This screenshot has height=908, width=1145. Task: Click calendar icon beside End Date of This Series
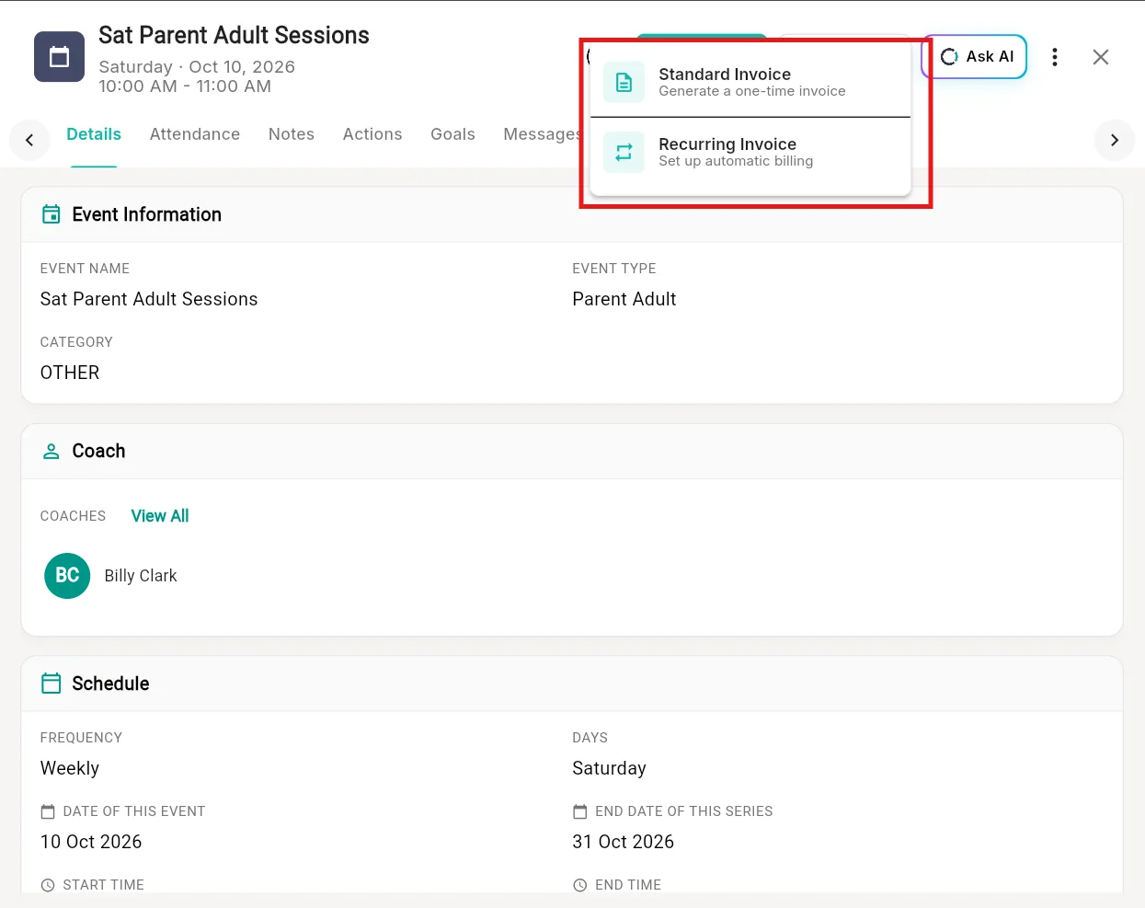point(580,811)
